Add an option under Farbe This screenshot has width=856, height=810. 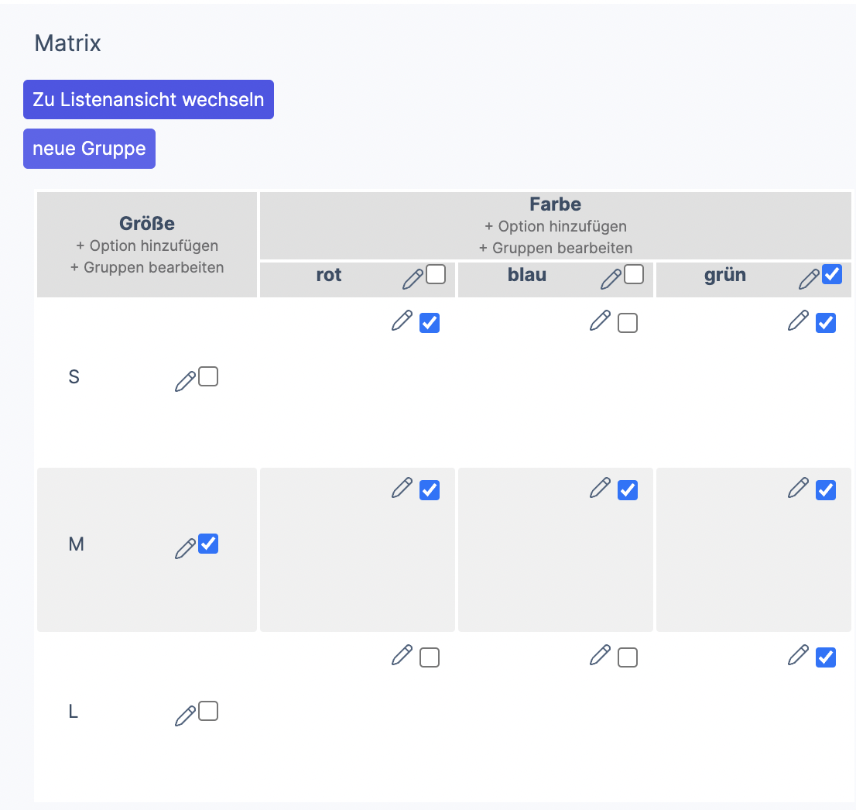pyautogui.click(x=555, y=226)
